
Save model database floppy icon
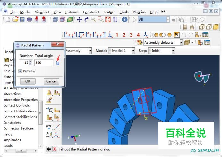click(22, 19)
